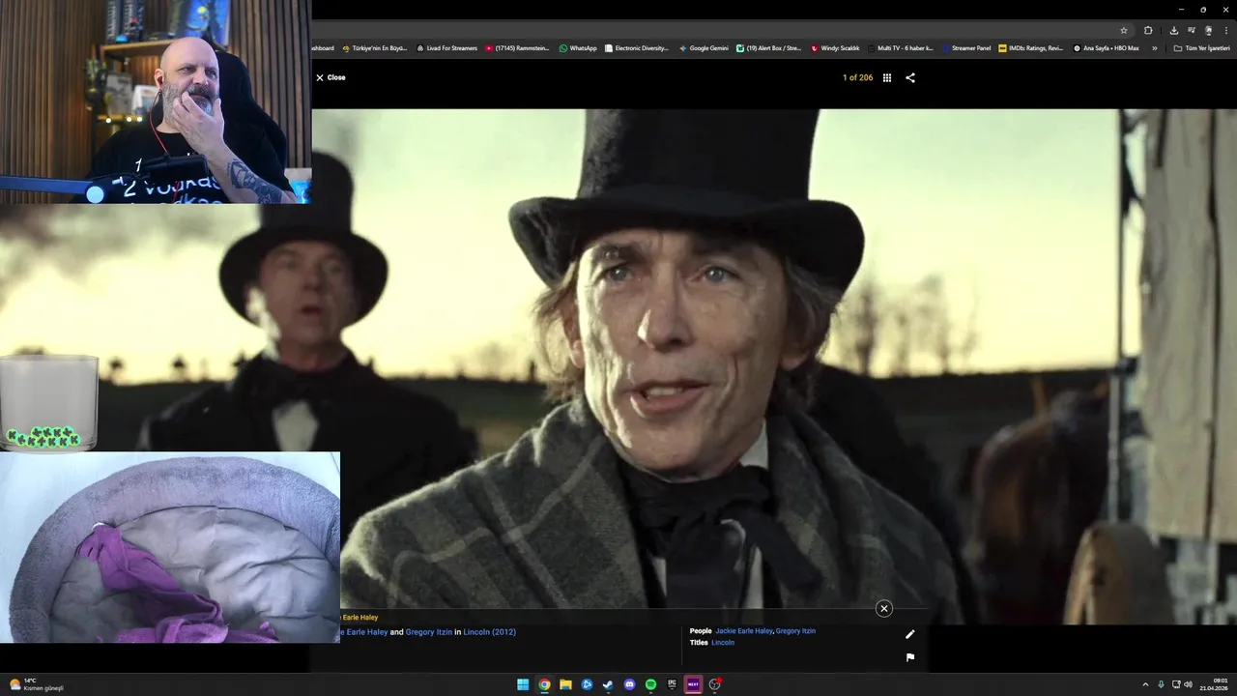Open WhatsApp bookmark
Screen dimensions: 1237x696
[578, 47]
